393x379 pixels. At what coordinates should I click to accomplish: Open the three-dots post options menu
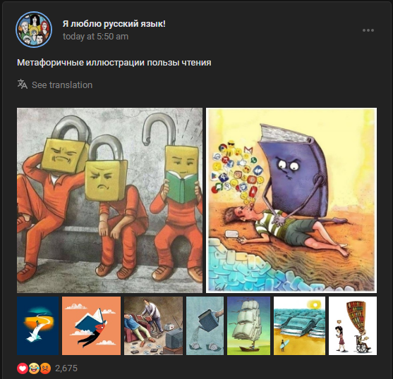(x=368, y=30)
